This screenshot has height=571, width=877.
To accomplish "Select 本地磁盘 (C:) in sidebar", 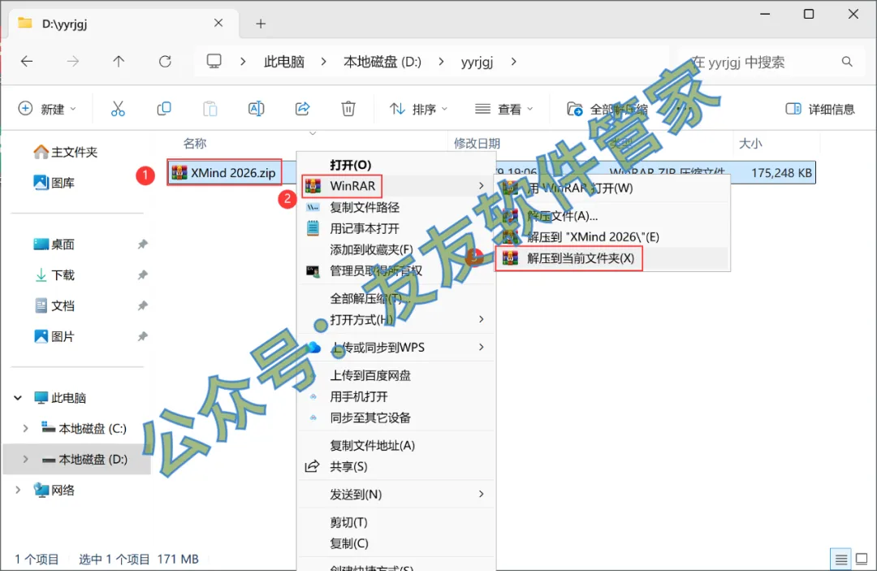I will (x=84, y=429).
